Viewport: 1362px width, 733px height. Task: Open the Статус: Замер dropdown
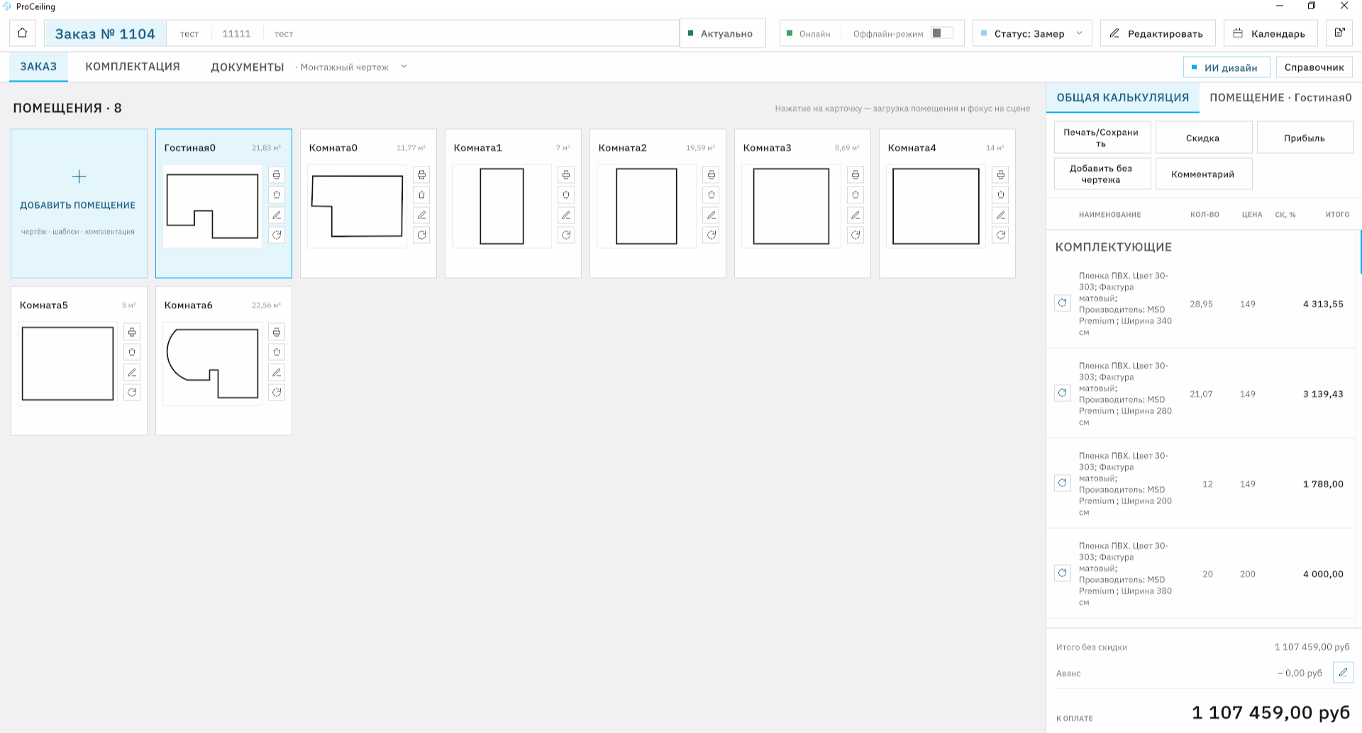click(x=1032, y=33)
